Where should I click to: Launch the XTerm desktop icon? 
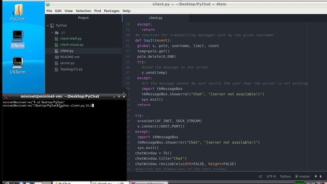coord(17,39)
